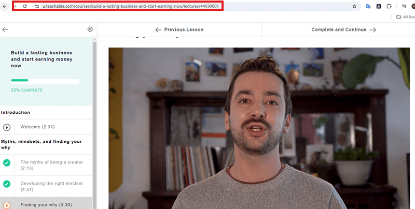
Task: Click the Introduction section heading
Action: [16, 112]
